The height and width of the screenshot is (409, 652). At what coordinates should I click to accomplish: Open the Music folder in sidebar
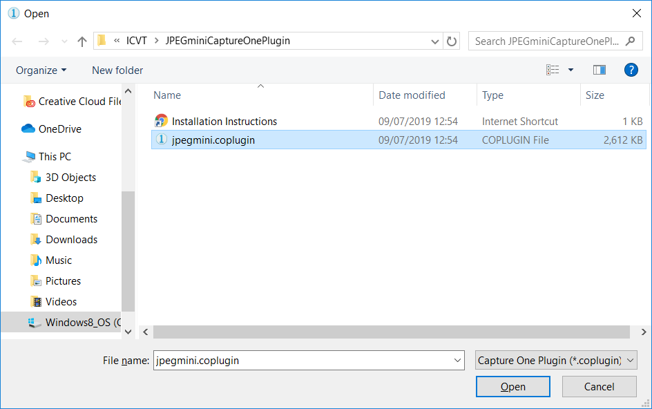coord(59,260)
